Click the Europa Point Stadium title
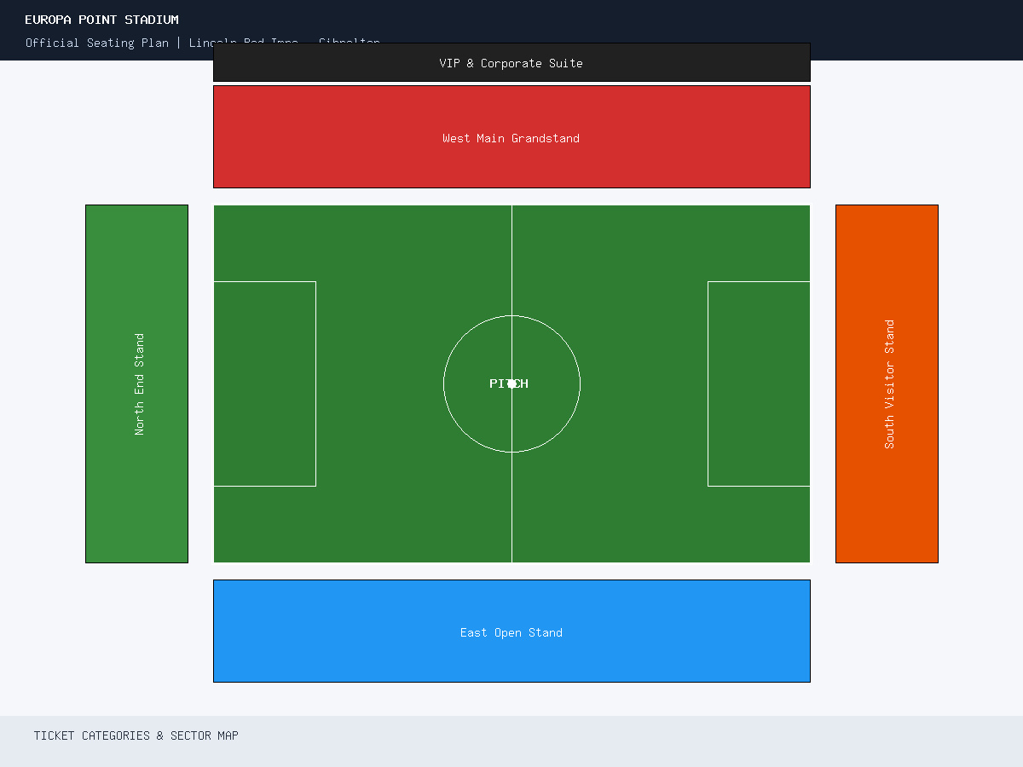 (x=102, y=20)
